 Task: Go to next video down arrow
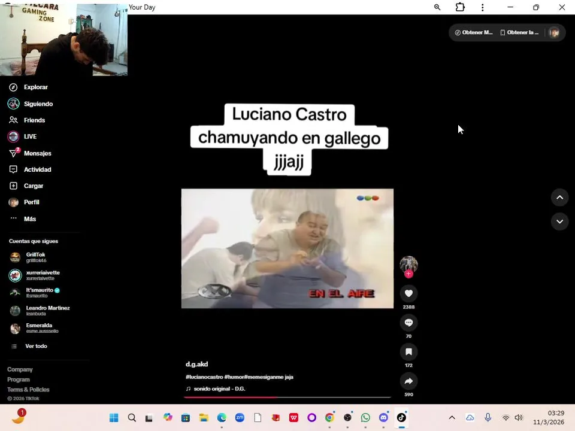pyautogui.click(x=559, y=221)
